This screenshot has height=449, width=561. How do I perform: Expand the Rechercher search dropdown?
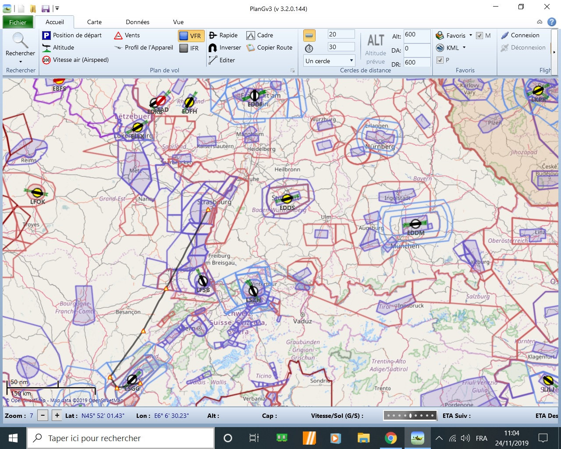20,62
